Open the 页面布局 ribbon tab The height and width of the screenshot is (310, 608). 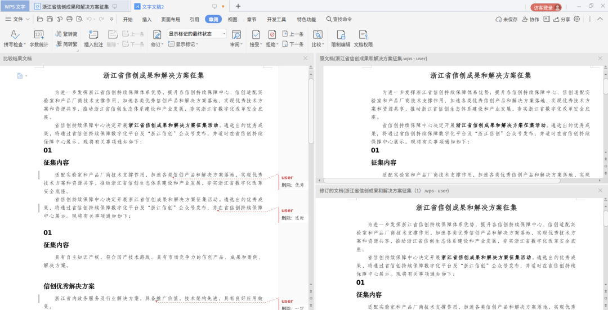pyautogui.click(x=171, y=19)
